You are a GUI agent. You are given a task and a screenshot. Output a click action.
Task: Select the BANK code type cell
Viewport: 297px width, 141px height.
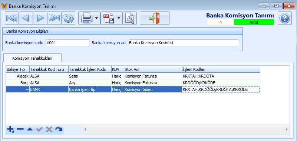coord(49,89)
